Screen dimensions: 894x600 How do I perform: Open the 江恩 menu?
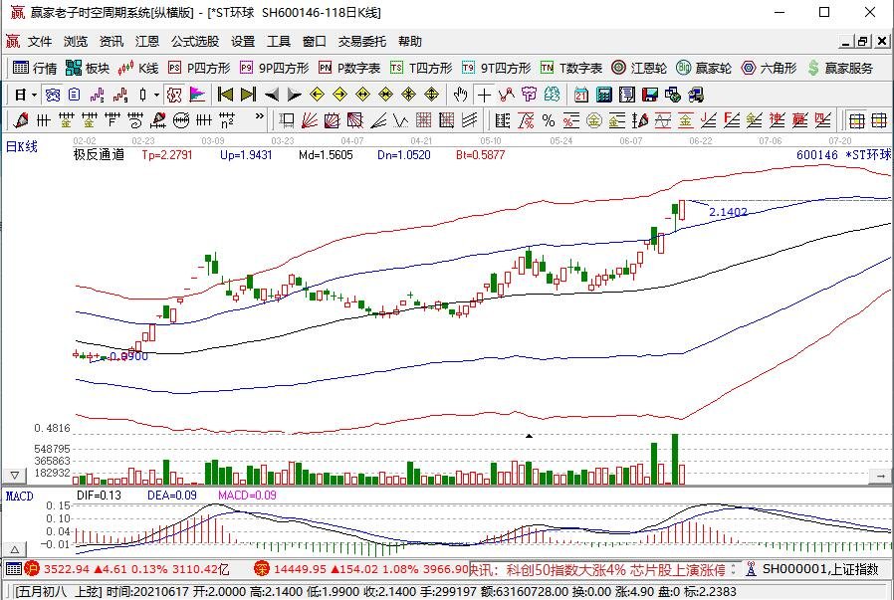coord(147,42)
